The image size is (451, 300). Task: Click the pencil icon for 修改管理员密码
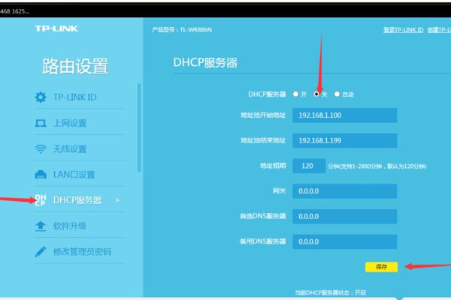point(41,251)
